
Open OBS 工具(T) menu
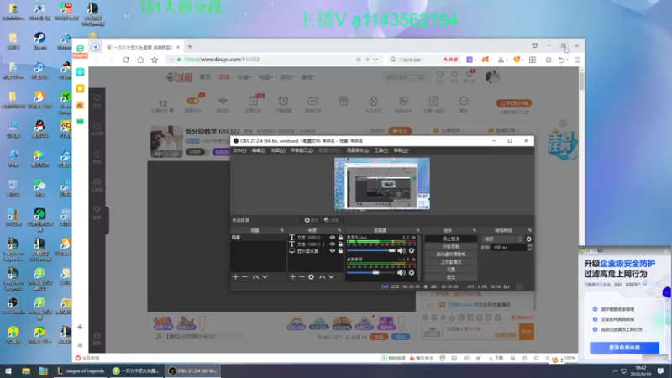[381, 150]
